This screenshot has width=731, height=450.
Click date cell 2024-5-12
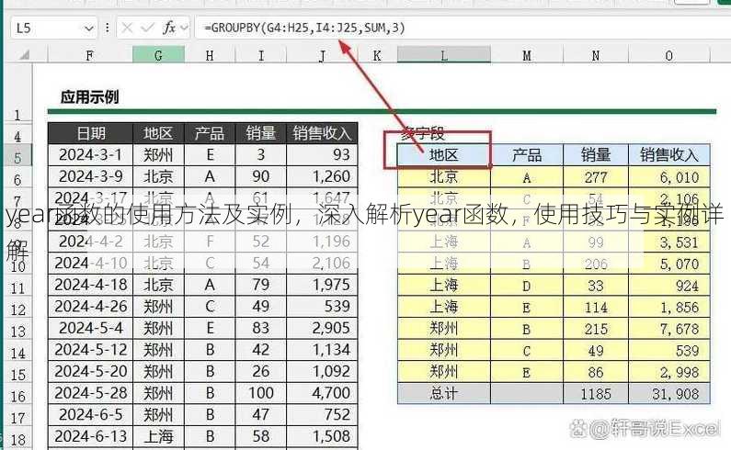[90, 350]
